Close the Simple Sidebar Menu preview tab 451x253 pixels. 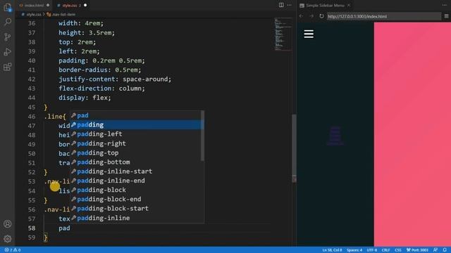349,5
